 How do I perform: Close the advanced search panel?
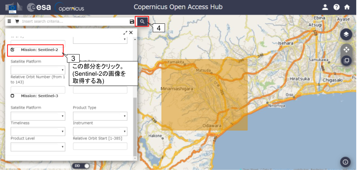[131, 33]
